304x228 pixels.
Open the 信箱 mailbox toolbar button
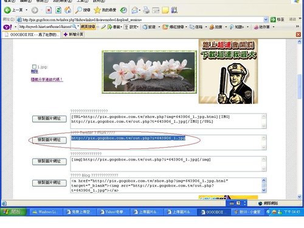click(x=196, y=27)
